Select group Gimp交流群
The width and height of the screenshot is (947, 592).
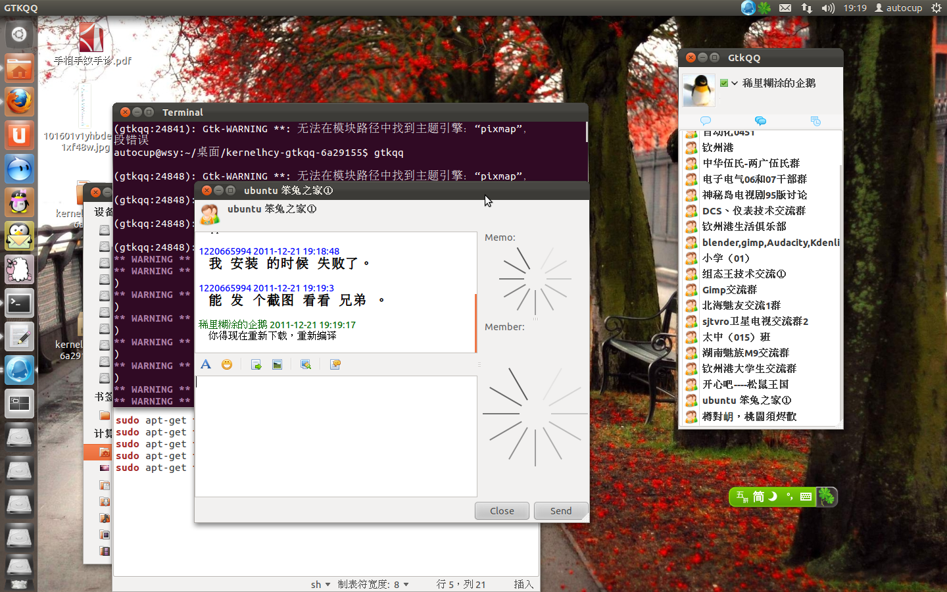coord(762,289)
